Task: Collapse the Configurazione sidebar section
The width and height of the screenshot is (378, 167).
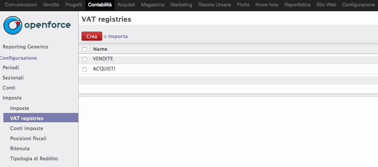Action: click(x=18, y=58)
